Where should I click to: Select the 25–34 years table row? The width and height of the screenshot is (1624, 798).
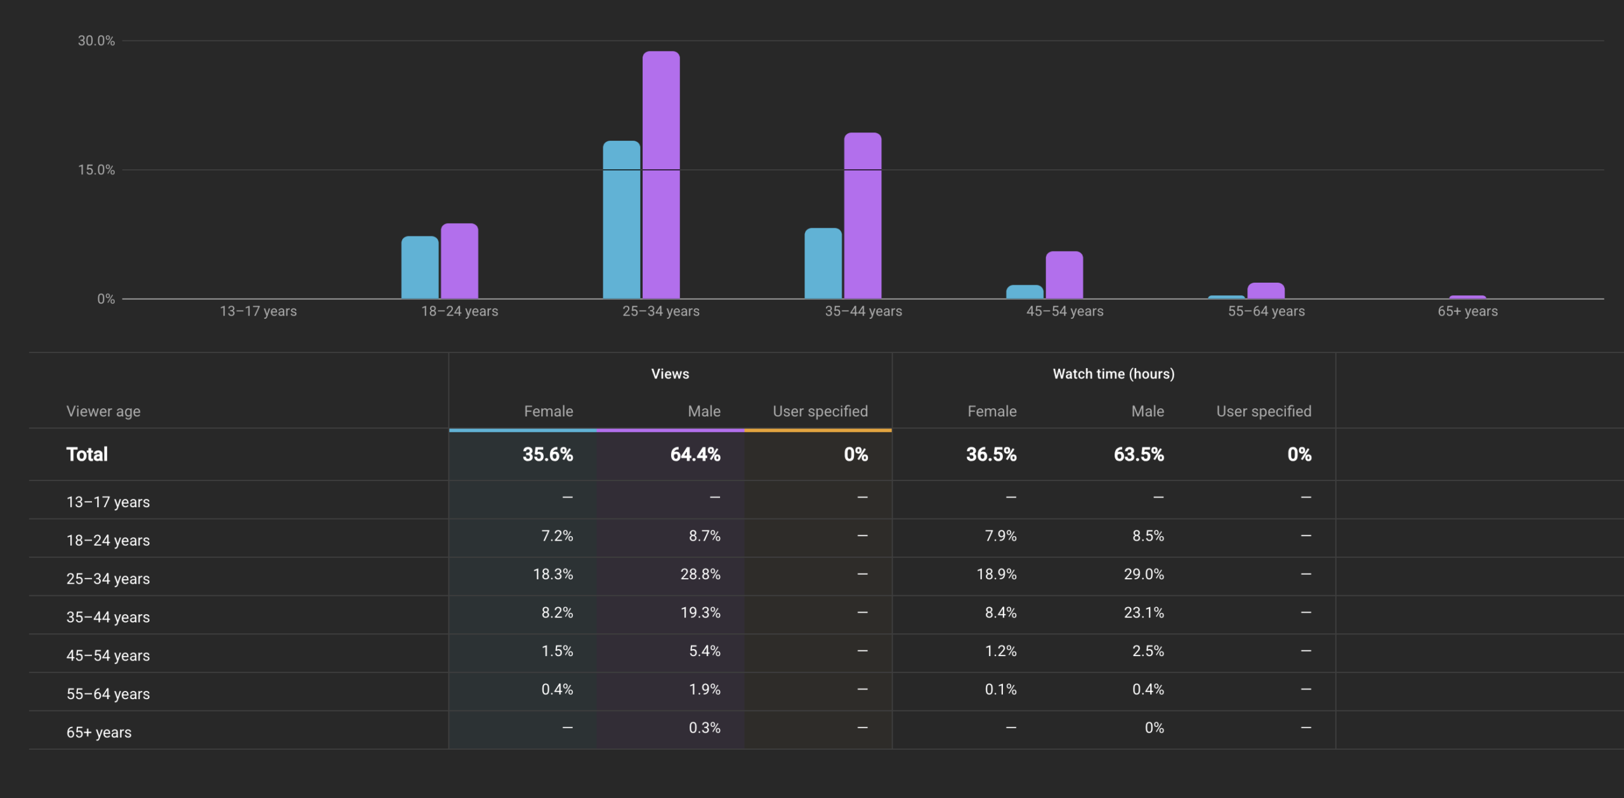pos(108,579)
